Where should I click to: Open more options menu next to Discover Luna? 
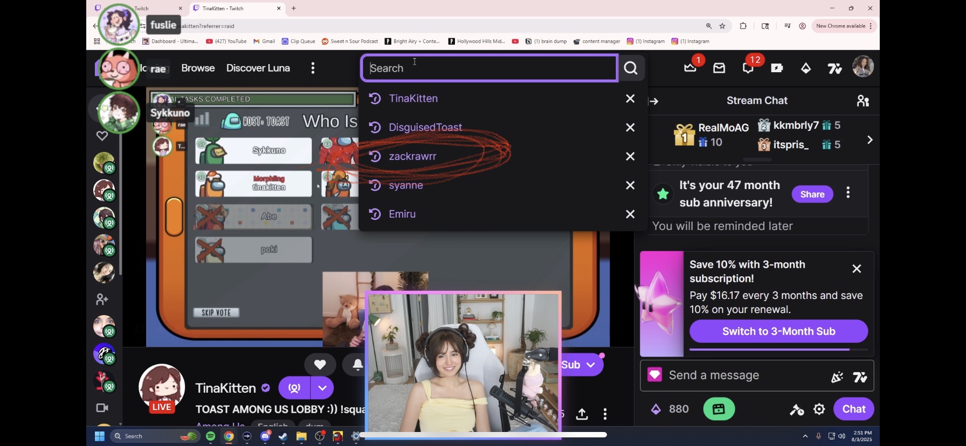(313, 68)
